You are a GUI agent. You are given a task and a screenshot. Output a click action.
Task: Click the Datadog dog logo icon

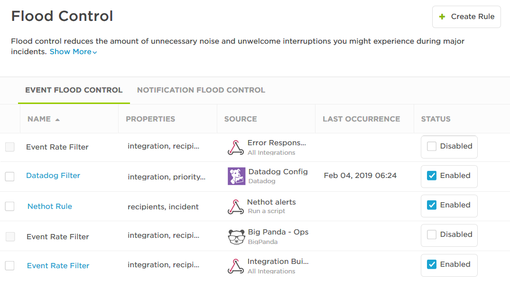point(236,176)
